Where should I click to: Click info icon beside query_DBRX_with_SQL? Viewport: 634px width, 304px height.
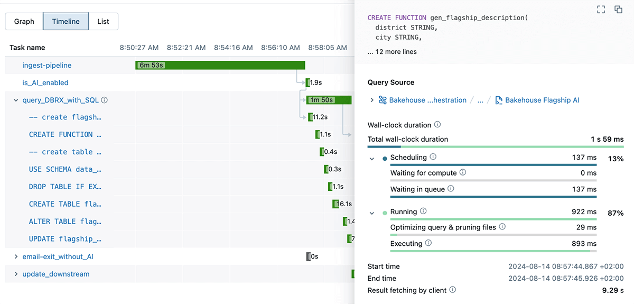point(105,100)
